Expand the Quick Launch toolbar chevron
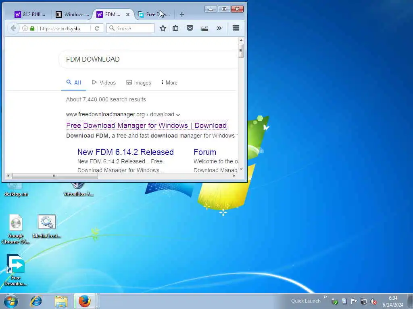Image resolution: width=413 pixels, height=309 pixels. tap(325, 297)
